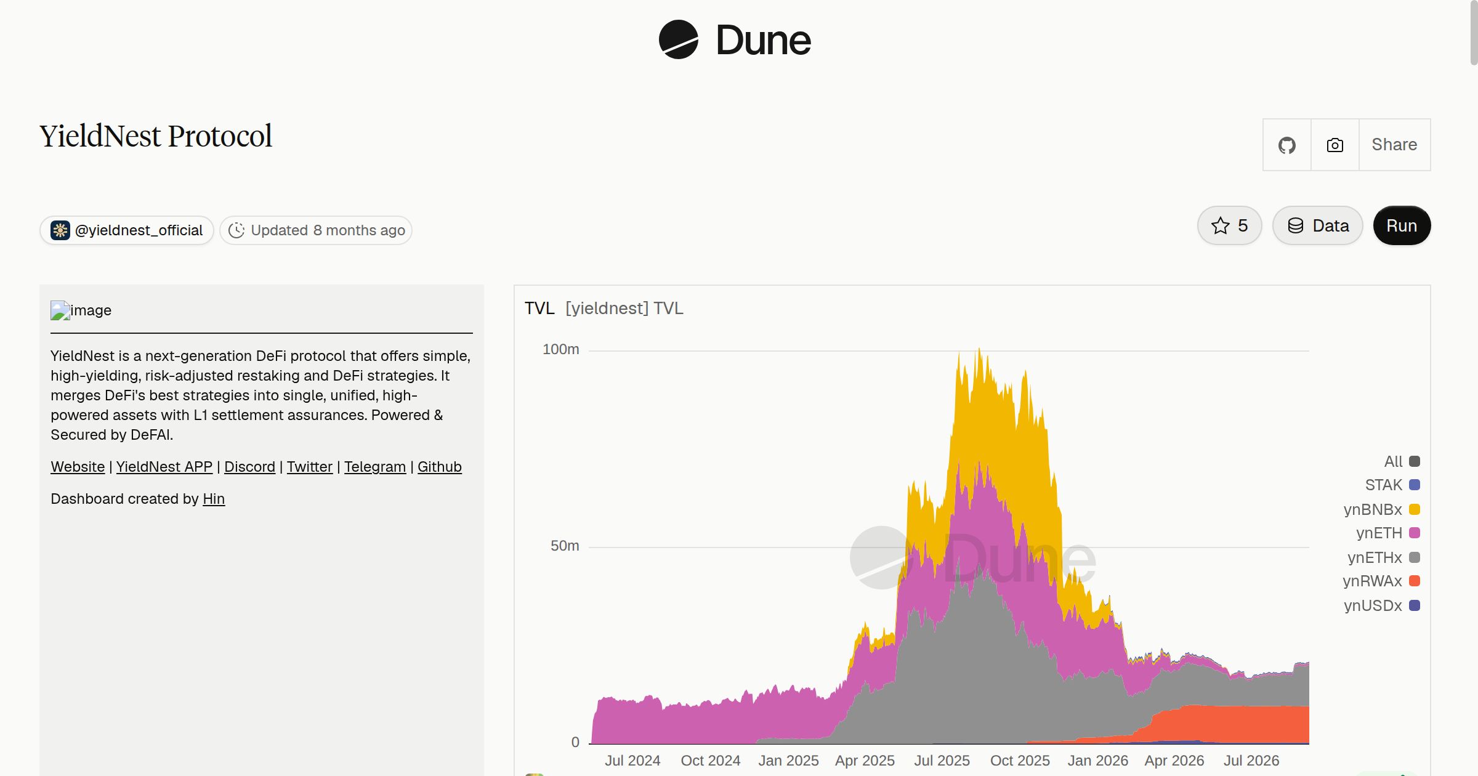Click the Apr 2026 x-axis label
The width and height of the screenshot is (1478, 776).
pyautogui.click(x=1174, y=761)
